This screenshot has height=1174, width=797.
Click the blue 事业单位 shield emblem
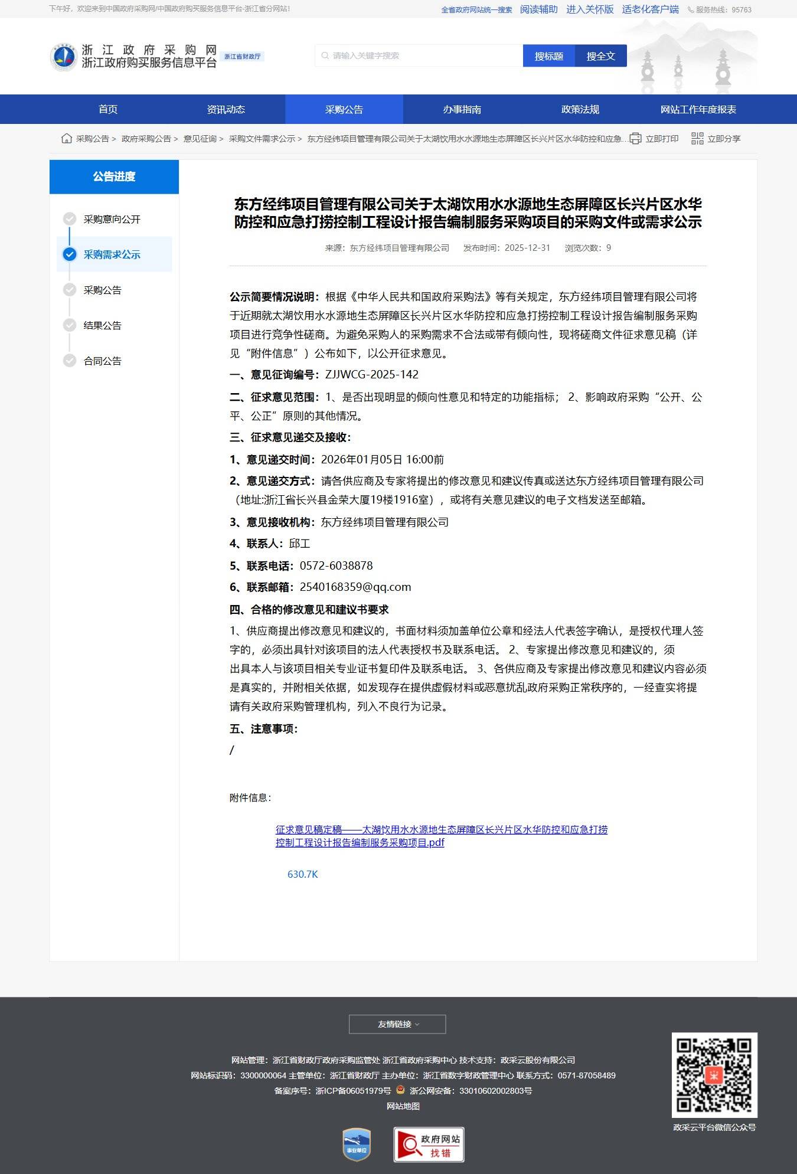click(357, 1144)
